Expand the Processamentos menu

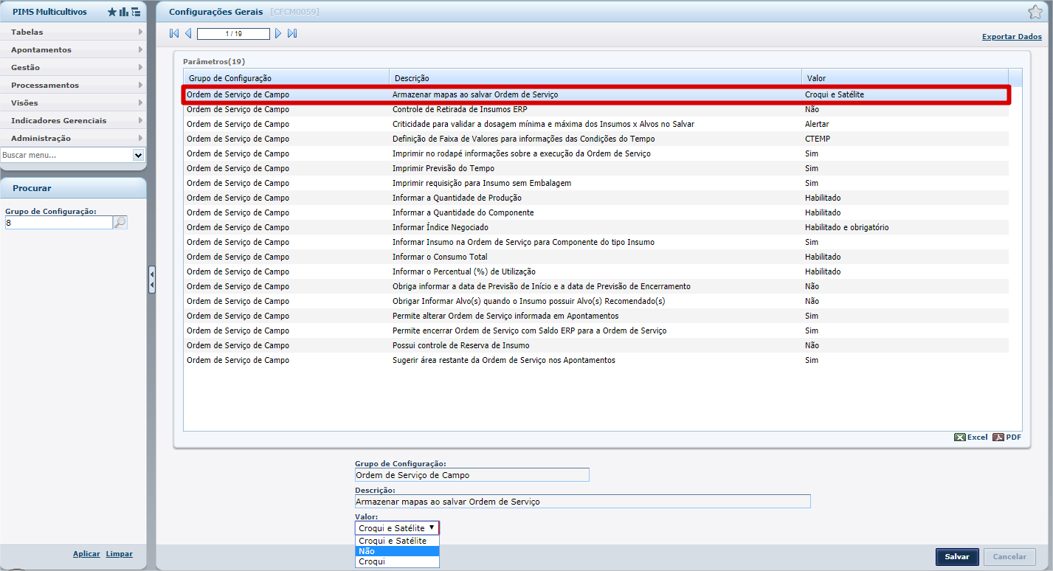click(x=73, y=85)
